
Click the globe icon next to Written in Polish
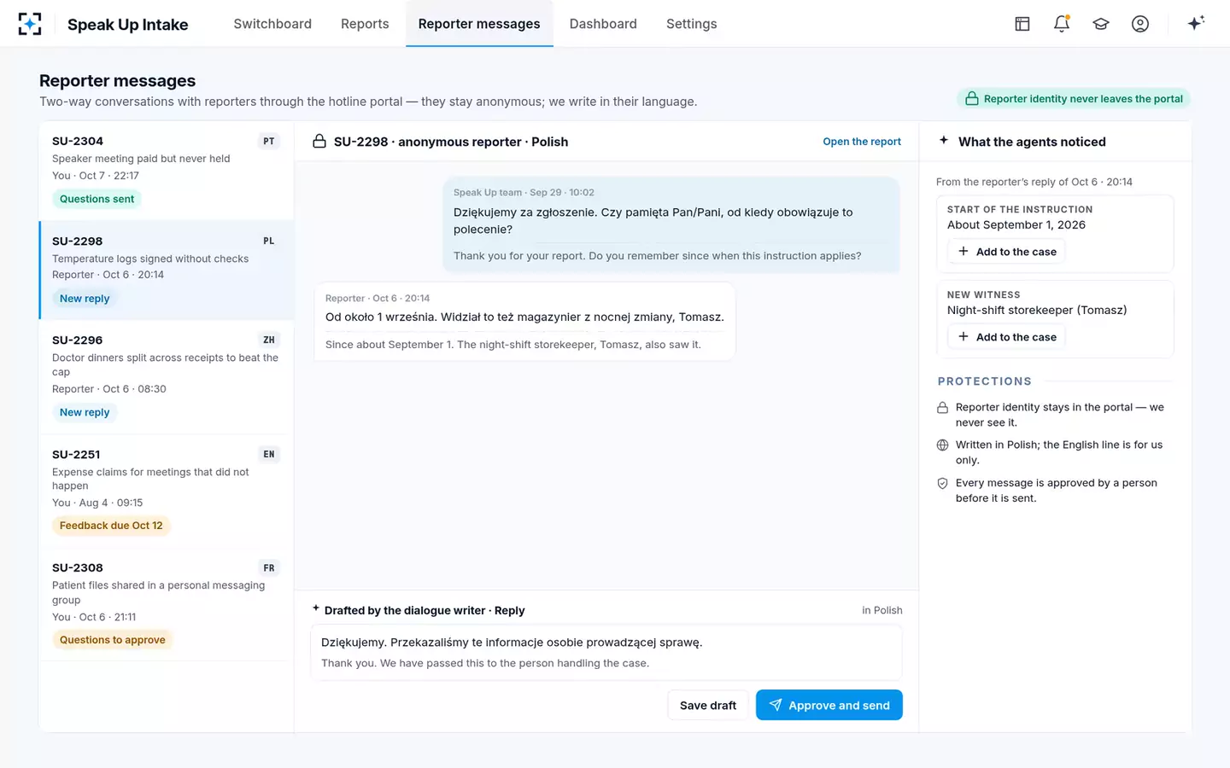click(x=943, y=445)
